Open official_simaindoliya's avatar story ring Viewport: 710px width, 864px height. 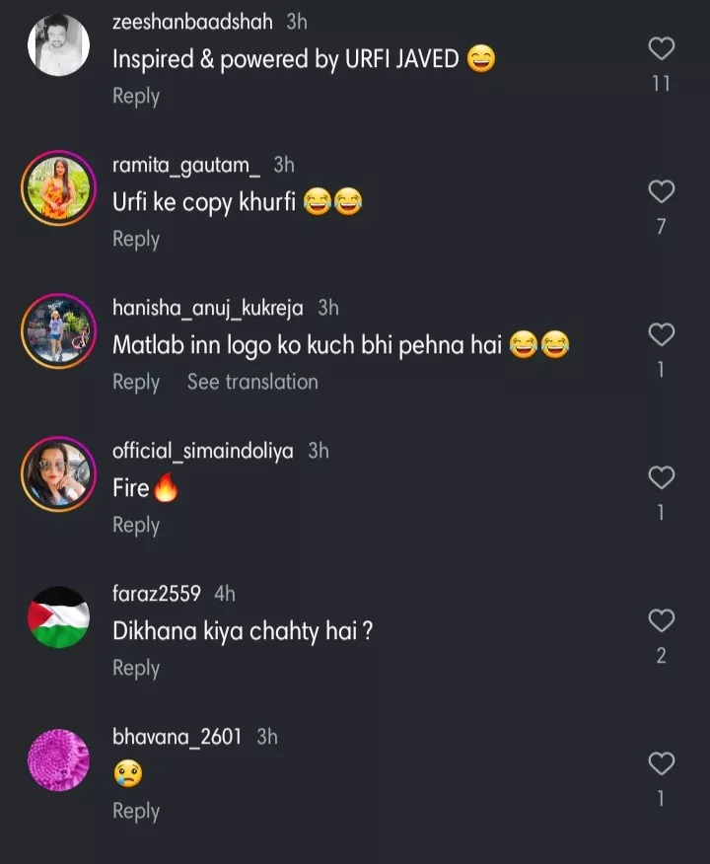(x=58, y=474)
